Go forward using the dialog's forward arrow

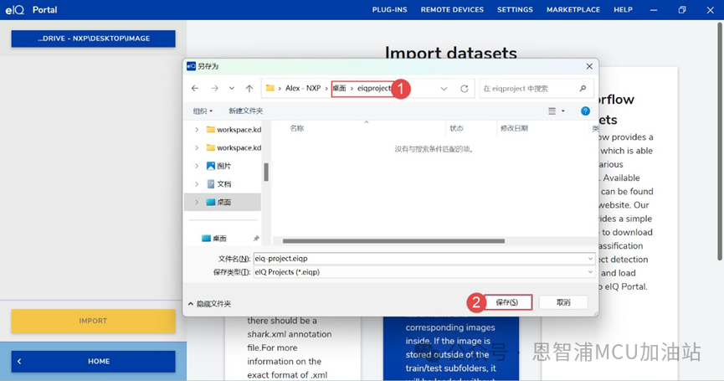[215, 88]
